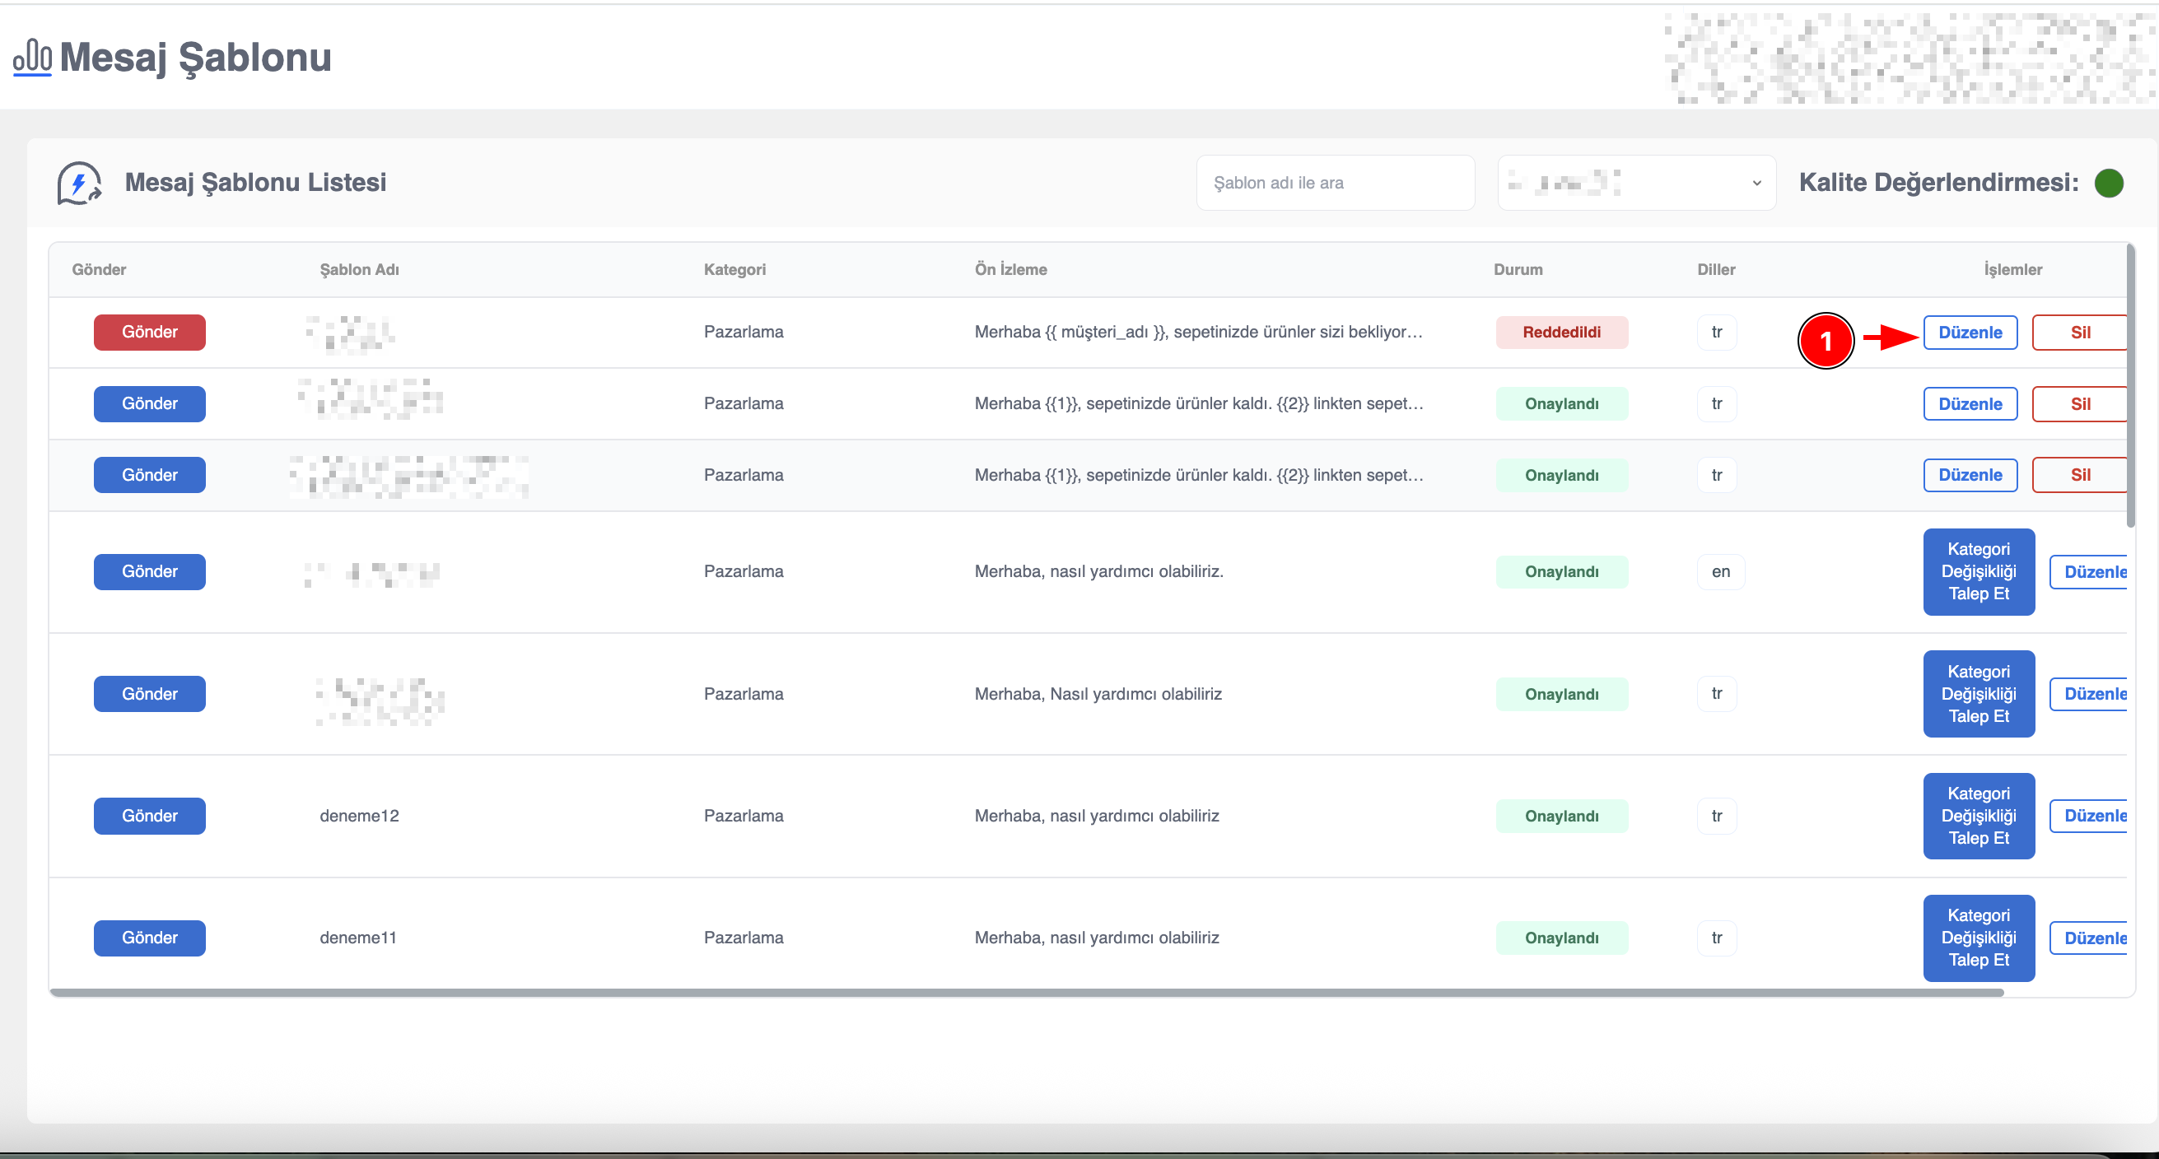The image size is (2159, 1159).
Task: Click the vertical scrollbar at table's right edge
Action: click(2129, 385)
